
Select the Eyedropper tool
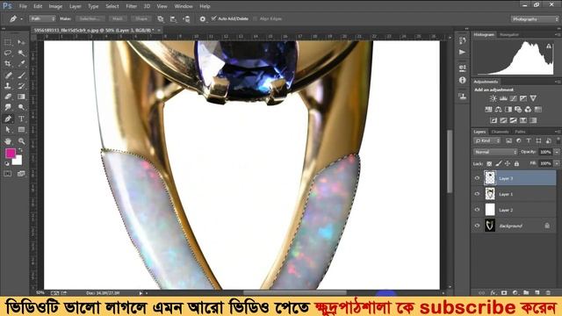coord(21,64)
